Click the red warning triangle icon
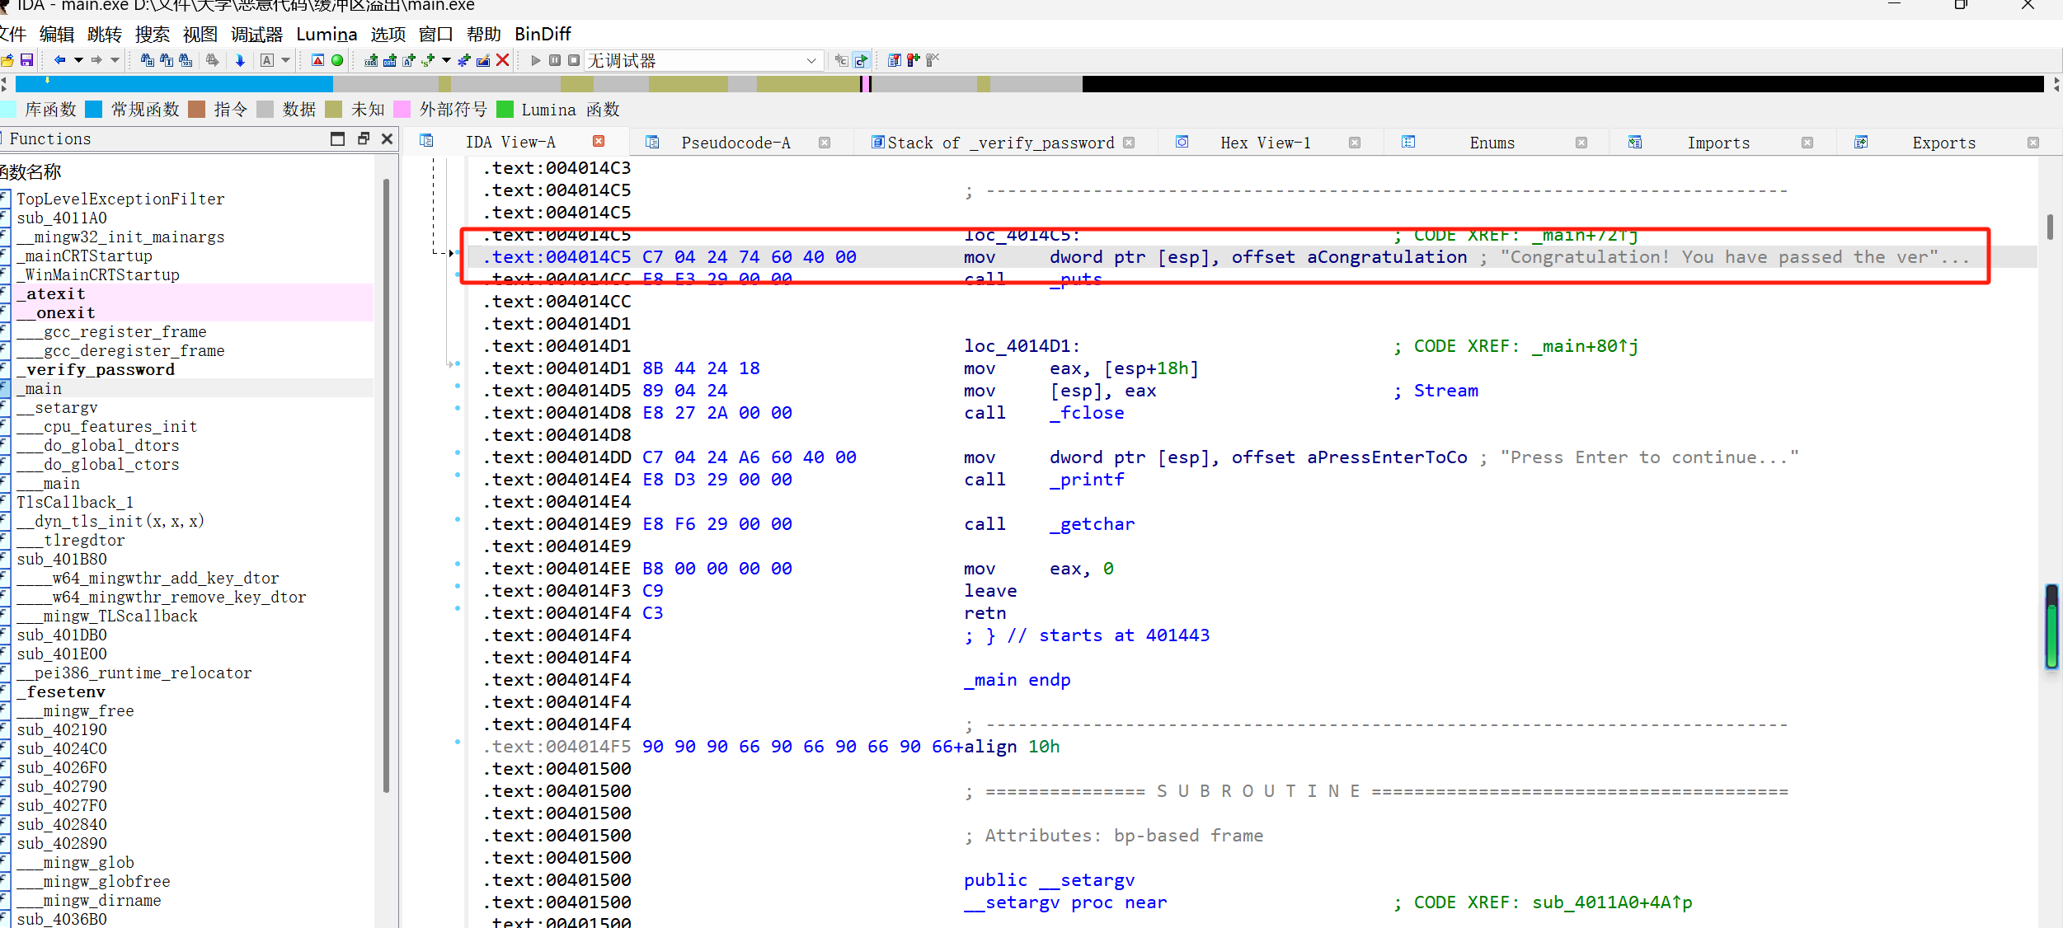 [317, 60]
